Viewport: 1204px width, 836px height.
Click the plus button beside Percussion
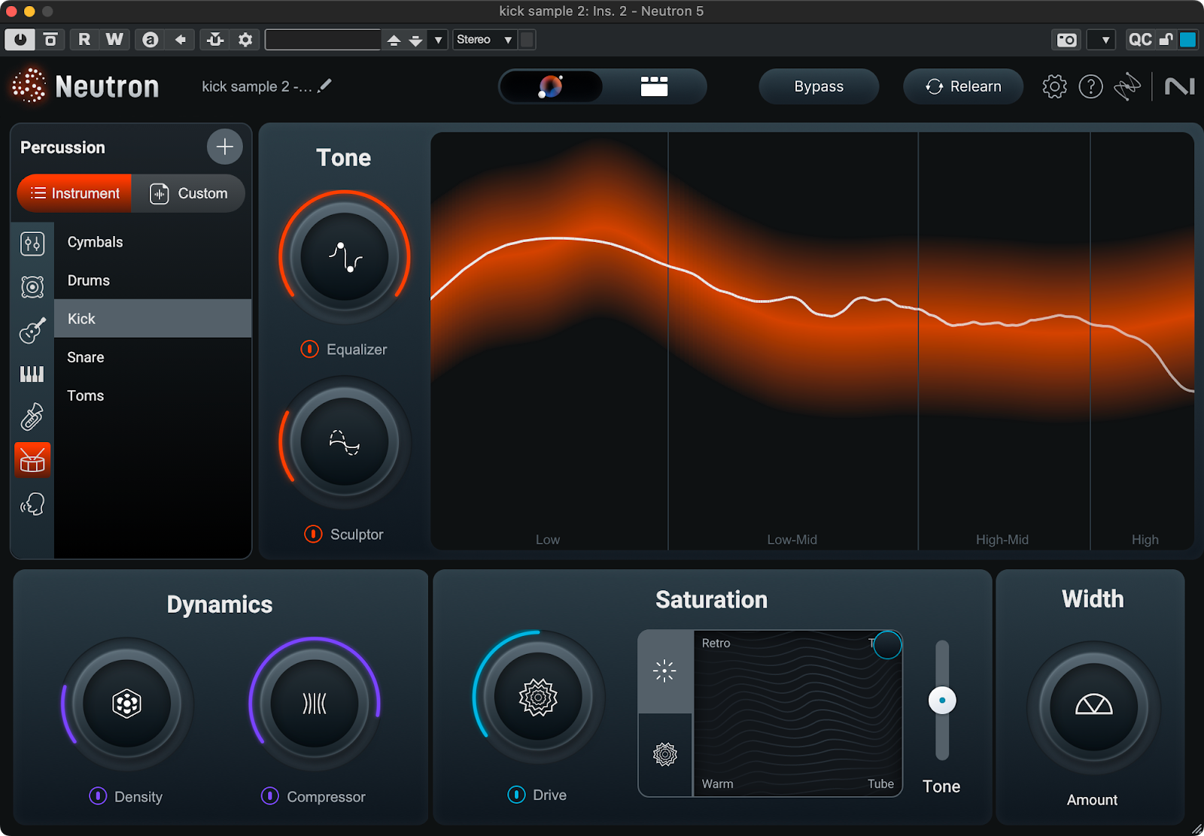click(224, 147)
